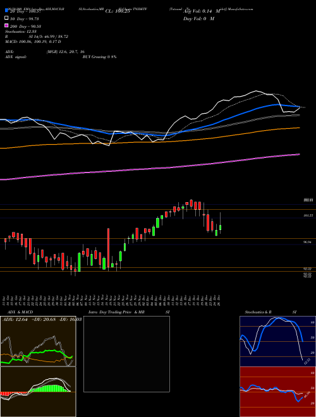This screenshot has height=417, width=316.
Task: Click the 'Stochastics & R' panel title
Action: coord(258,312)
